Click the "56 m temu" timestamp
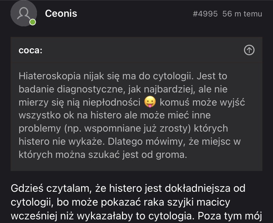 pos(242,14)
